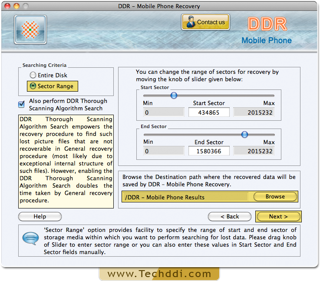The width and height of the screenshot is (320, 281).
Task: Click the Start Sector slider track right portion
Action: 225,96
